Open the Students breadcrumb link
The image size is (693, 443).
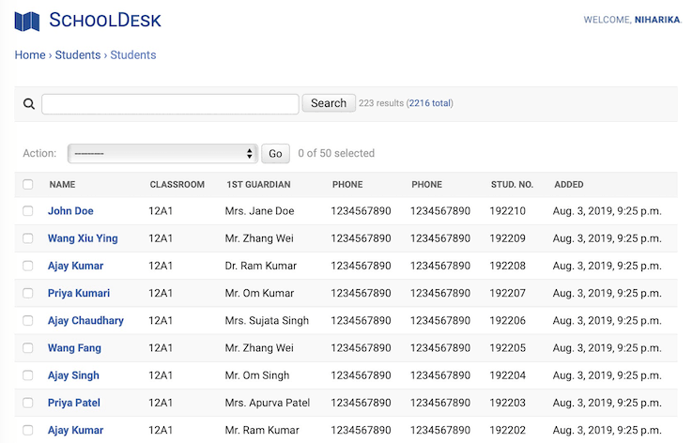(x=78, y=55)
